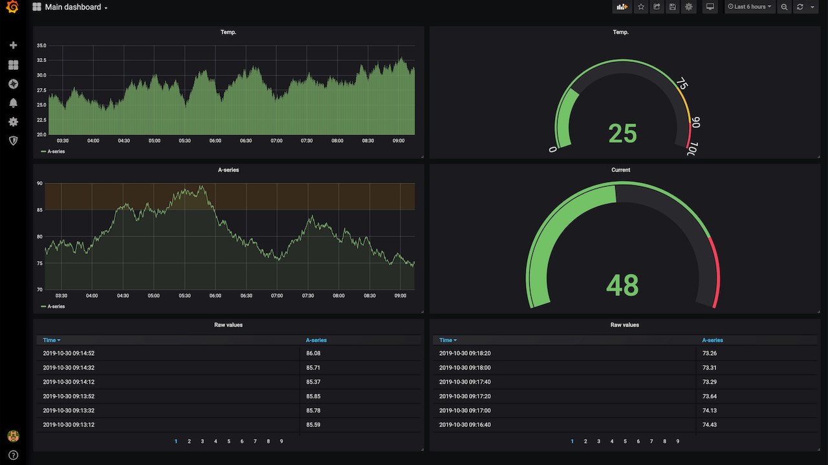Open the Create plus menu in sidebar
Viewport: 828px width, 465px height.
pyautogui.click(x=13, y=45)
